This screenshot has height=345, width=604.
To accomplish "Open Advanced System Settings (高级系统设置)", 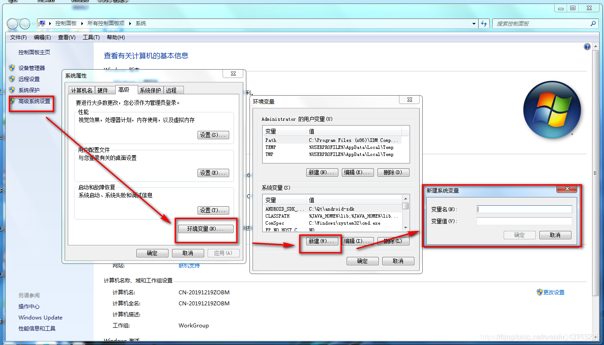I will pos(34,101).
